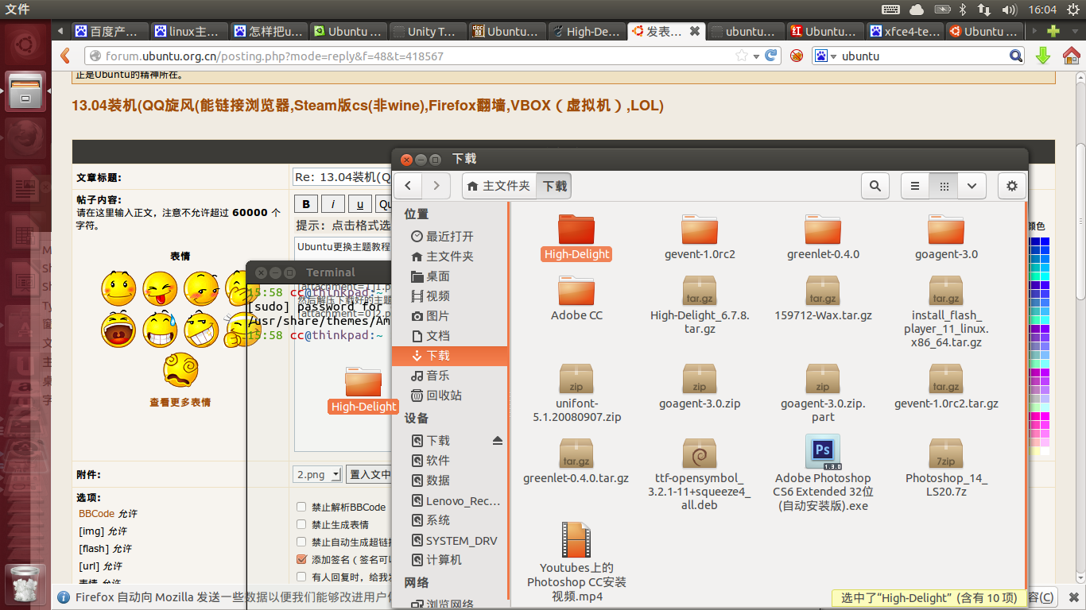This screenshot has height=610, width=1086.
Task: Uncheck 添加签名 checkbox
Action: pos(301,559)
